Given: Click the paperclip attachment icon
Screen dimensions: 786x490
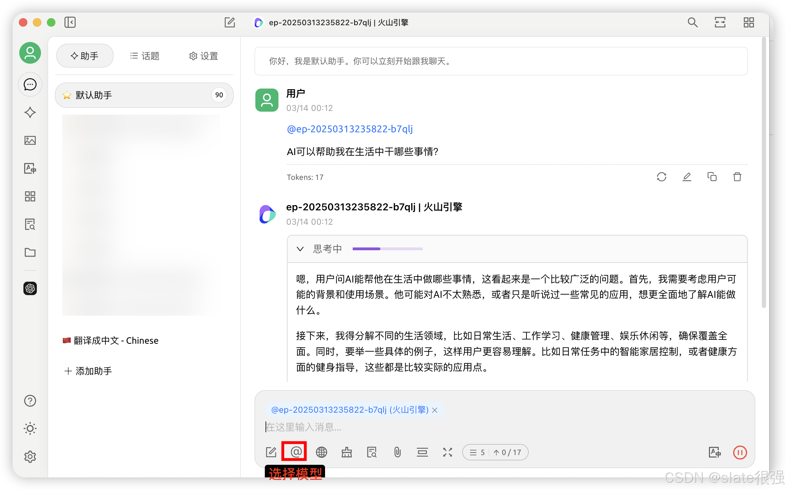Looking at the screenshot, I should [397, 452].
